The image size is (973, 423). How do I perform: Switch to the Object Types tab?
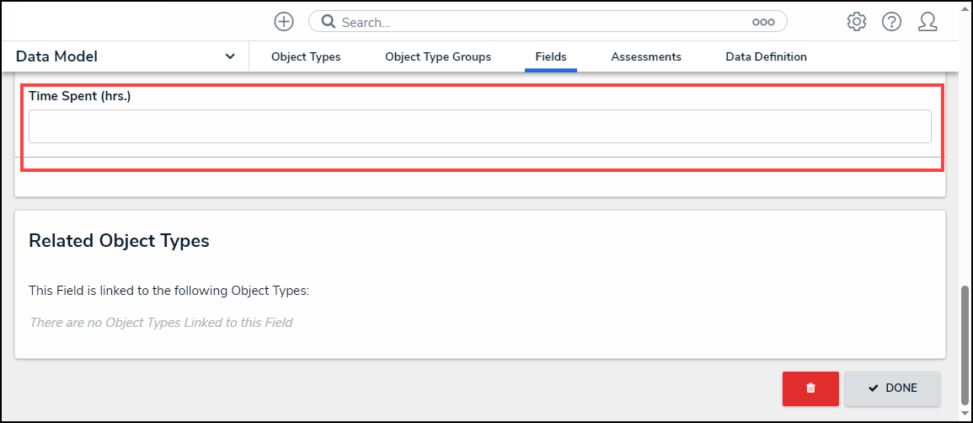pos(306,56)
